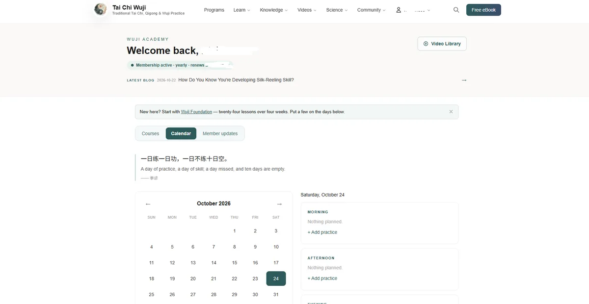Open the Wuji Foundation link
This screenshot has height=304, width=589.
196,112
